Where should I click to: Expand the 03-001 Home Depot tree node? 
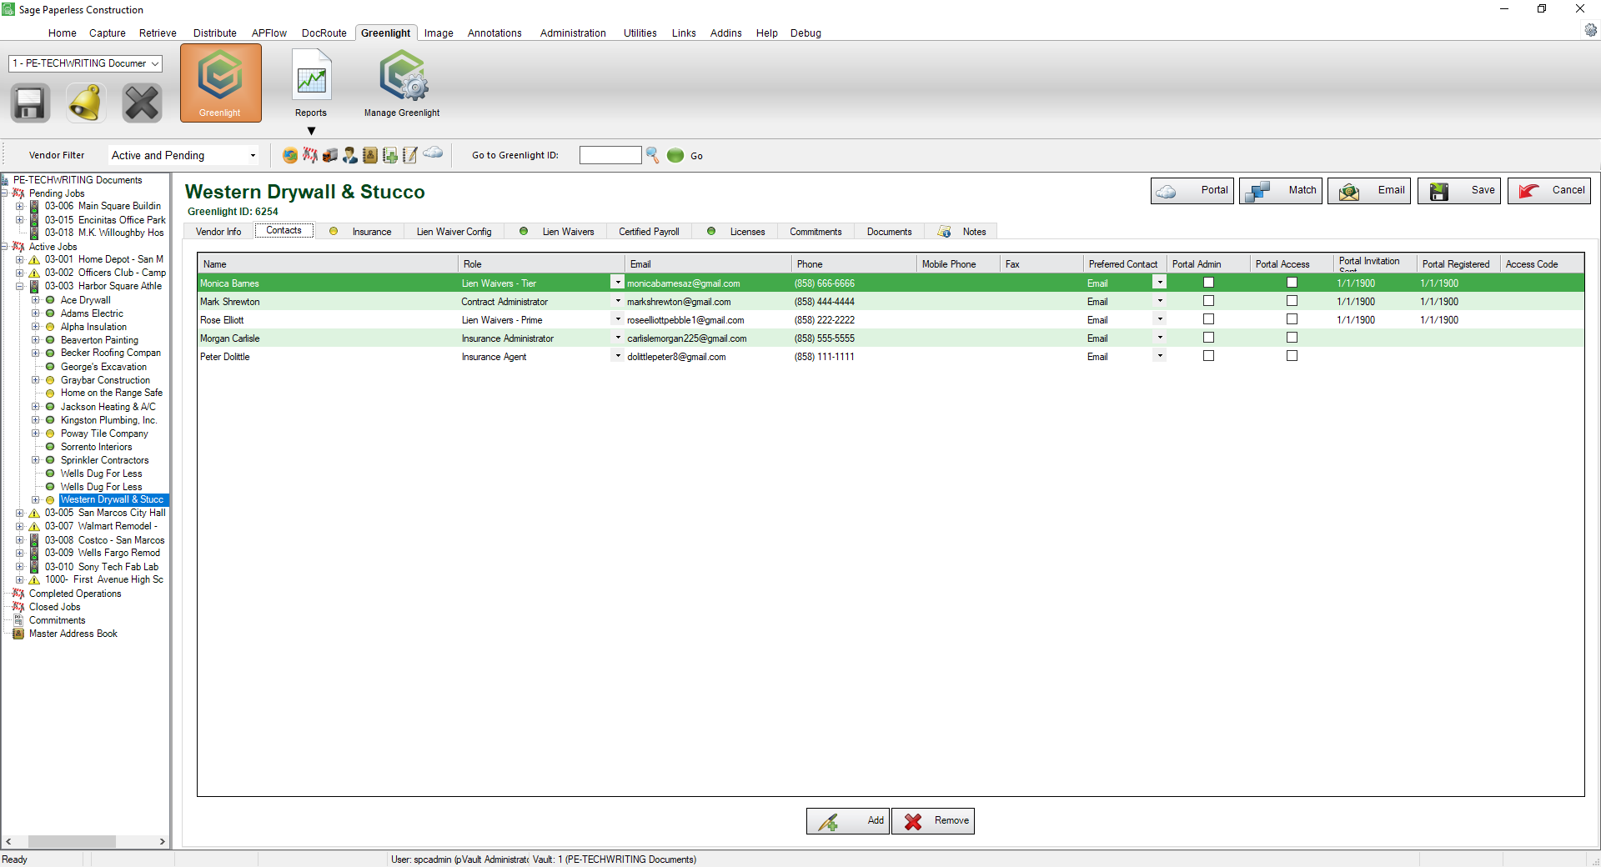[x=19, y=259]
